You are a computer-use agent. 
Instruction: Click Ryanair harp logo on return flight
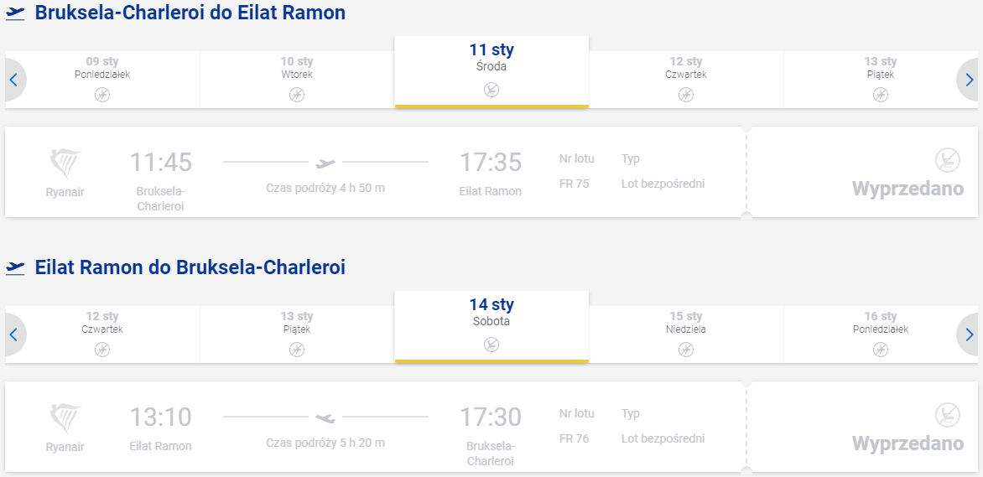[65, 418]
